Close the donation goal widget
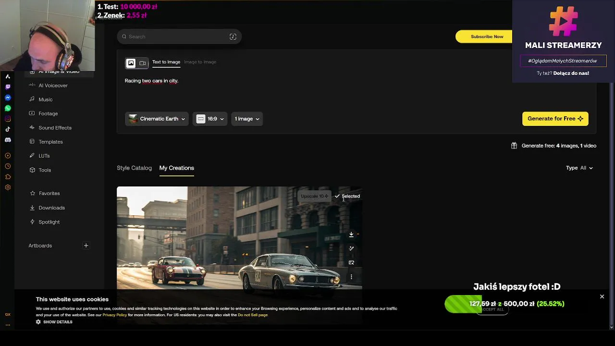The height and width of the screenshot is (346, 615). (602, 297)
